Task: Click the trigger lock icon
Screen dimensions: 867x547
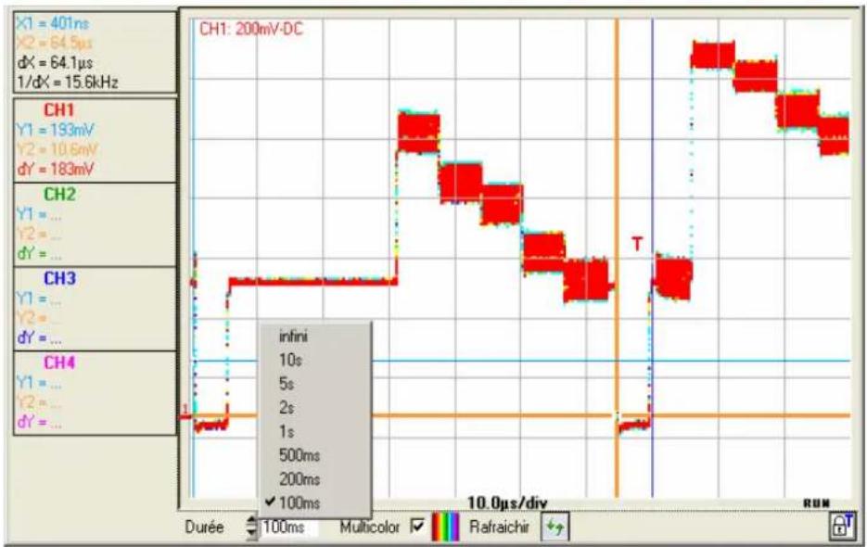Action: tap(842, 526)
